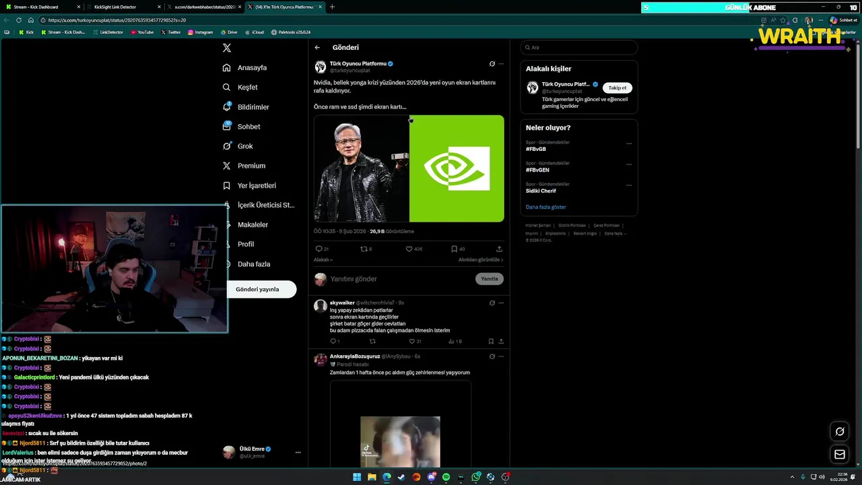Switch to Stream - Kick Dashboard tab

[42, 7]
